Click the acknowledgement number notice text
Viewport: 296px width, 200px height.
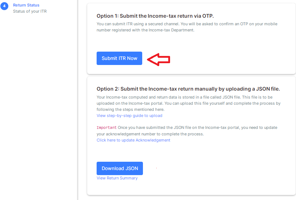tap(187, 131)
